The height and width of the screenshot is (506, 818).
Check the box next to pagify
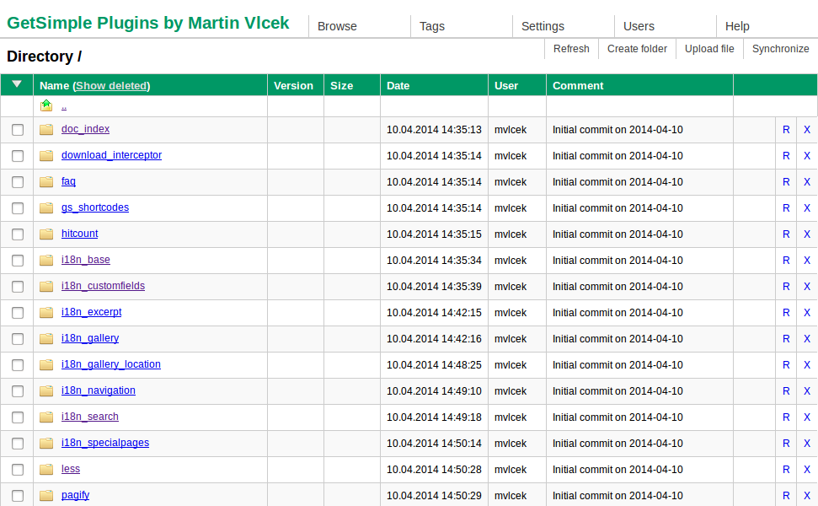tap(18, 496)
